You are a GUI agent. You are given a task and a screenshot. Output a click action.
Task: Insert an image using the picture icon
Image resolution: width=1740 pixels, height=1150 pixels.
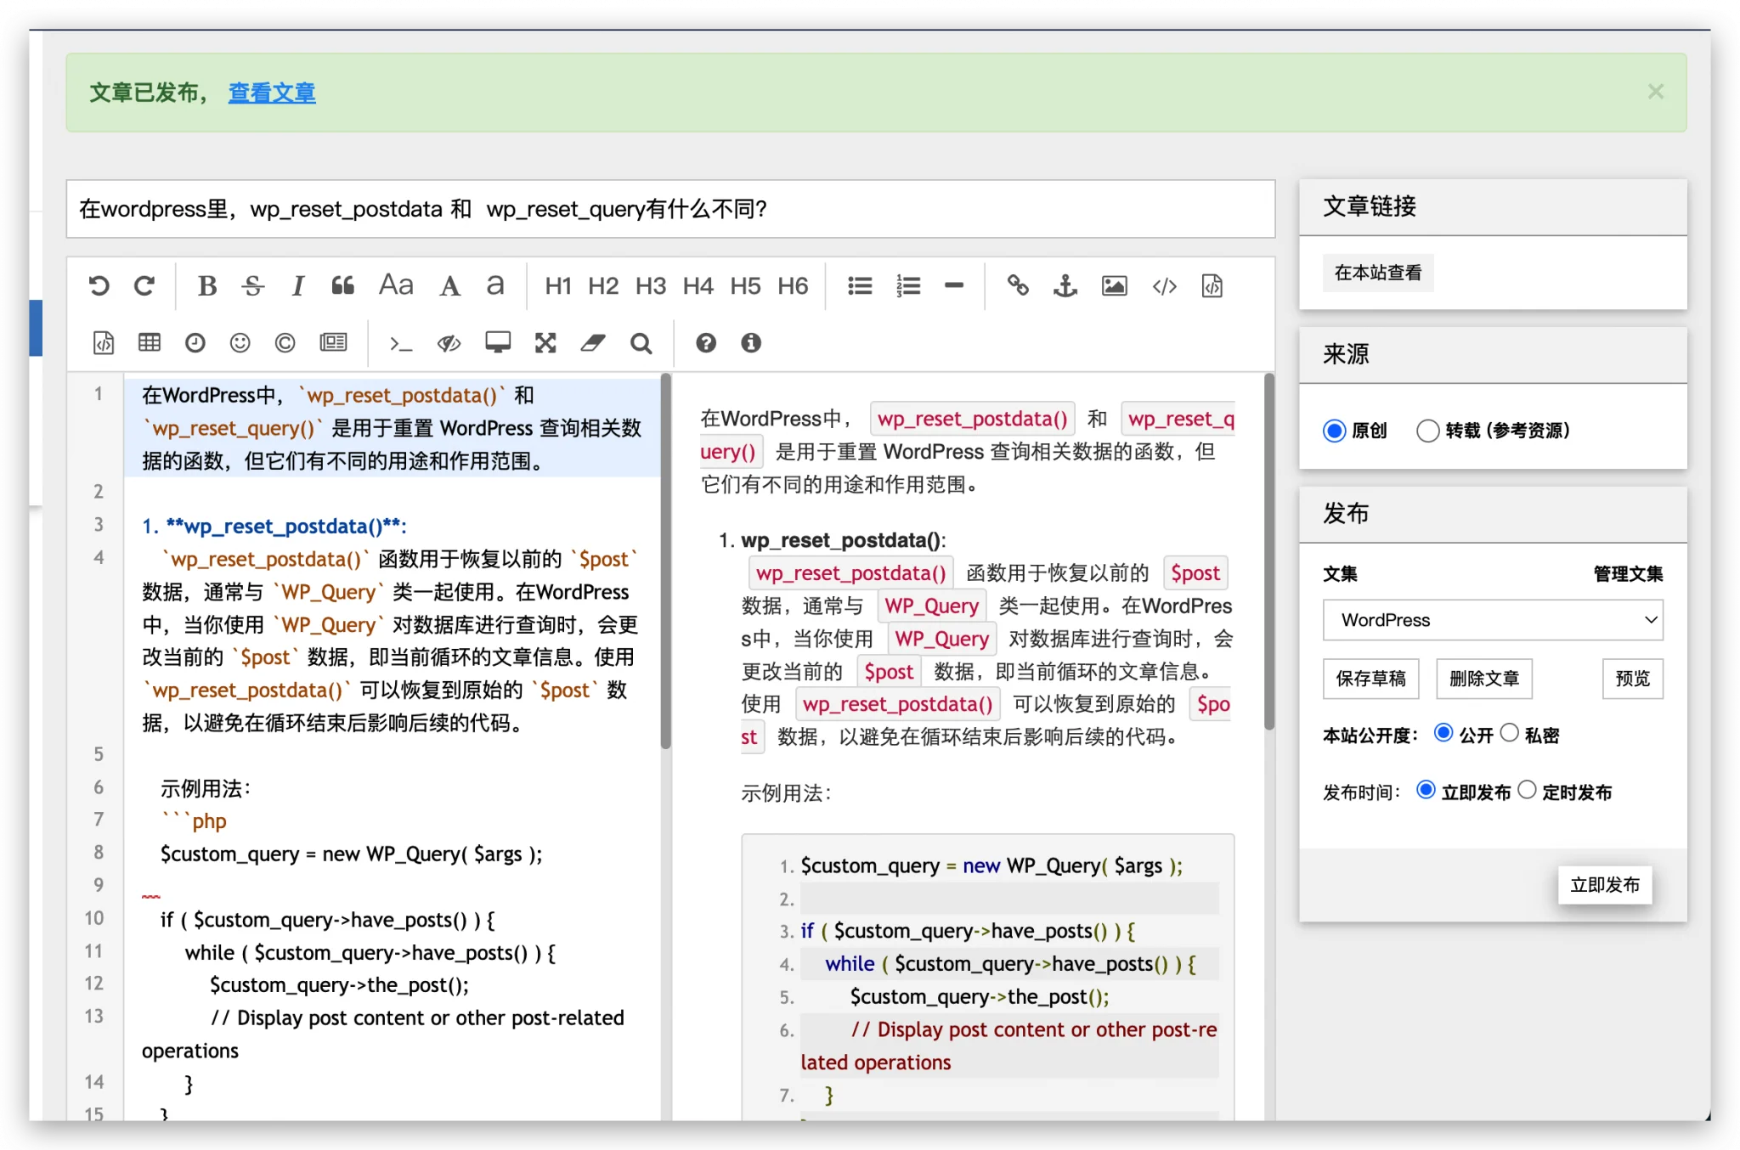[1114, 286]
